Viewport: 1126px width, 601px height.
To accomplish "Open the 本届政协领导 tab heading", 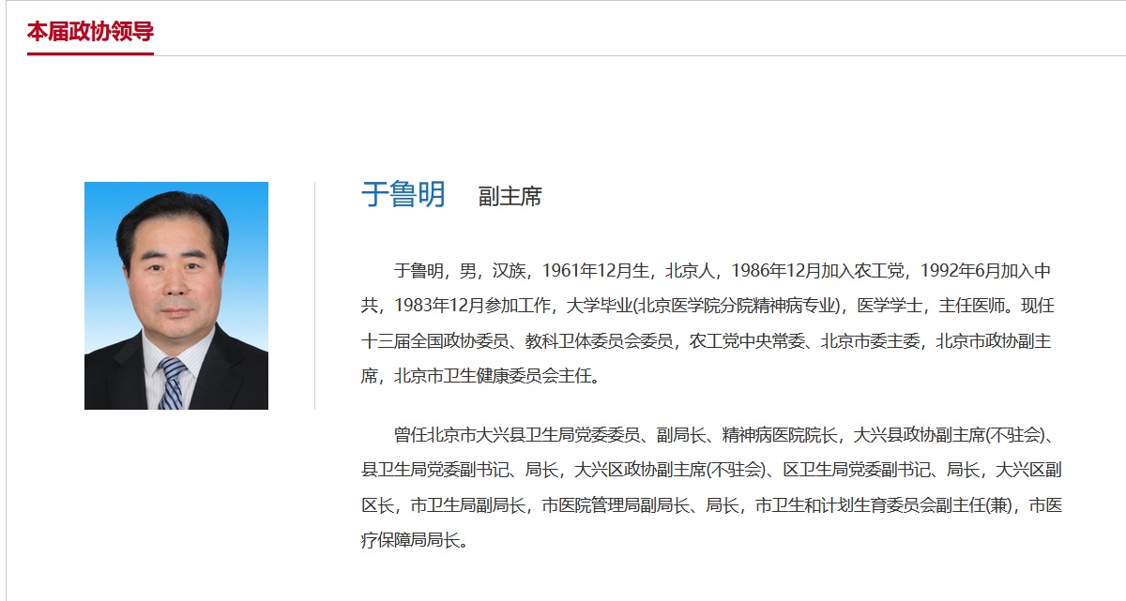I will 90,32.
